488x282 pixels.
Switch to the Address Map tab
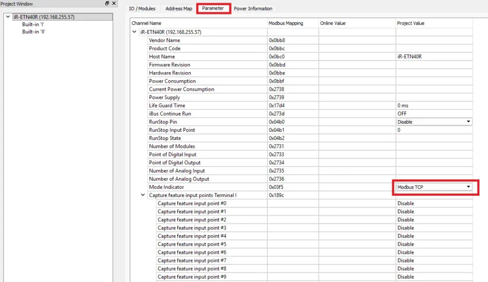pos(178,8)
